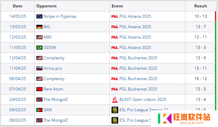Open the Virtus.pro team page
218x127 pixels.
pyautogui.click(x=53, y=68)
